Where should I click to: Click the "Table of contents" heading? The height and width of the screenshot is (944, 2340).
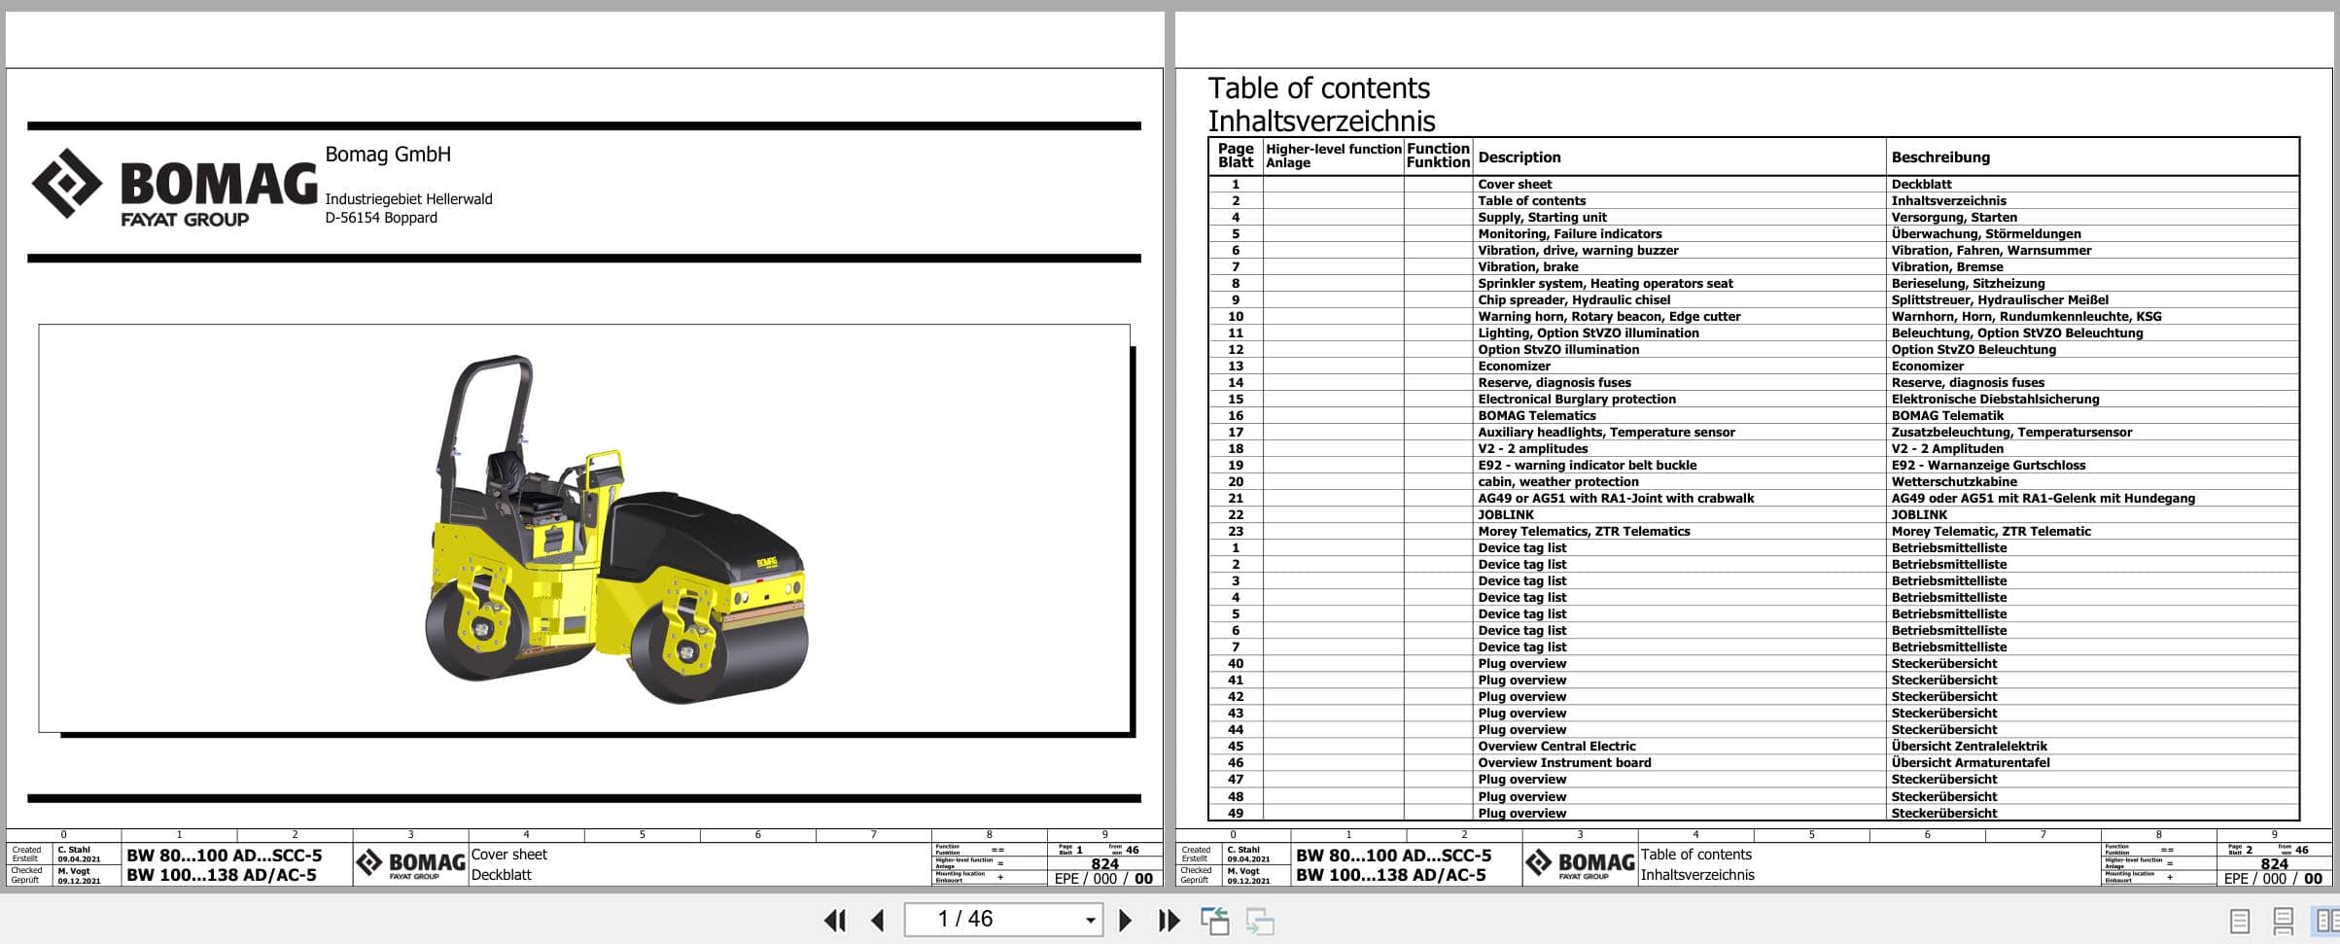pos(1318,87)
